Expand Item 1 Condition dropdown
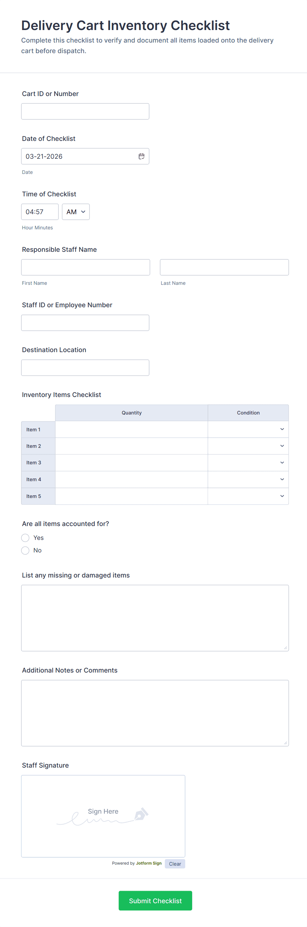The height and width of the screenshot is (927, 307). [248, 429]
